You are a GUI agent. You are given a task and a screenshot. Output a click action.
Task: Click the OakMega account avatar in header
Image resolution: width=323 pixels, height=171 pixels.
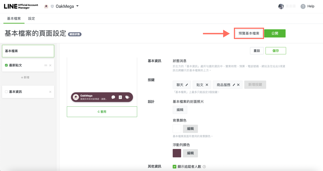tap(46, 6)
